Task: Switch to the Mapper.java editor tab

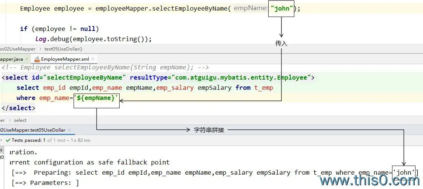Action: (x=11, y=59)
